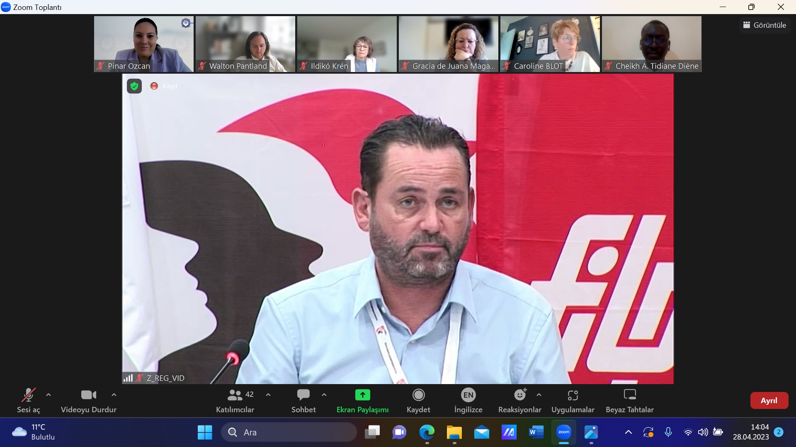Expand video options arrow beside Videoyu Durdur
This screenshot has width=796, height=447.
[x=114, y=395]
